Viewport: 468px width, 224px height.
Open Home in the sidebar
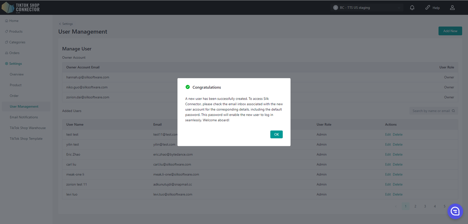pyautogui.click(x=14, y=21)
